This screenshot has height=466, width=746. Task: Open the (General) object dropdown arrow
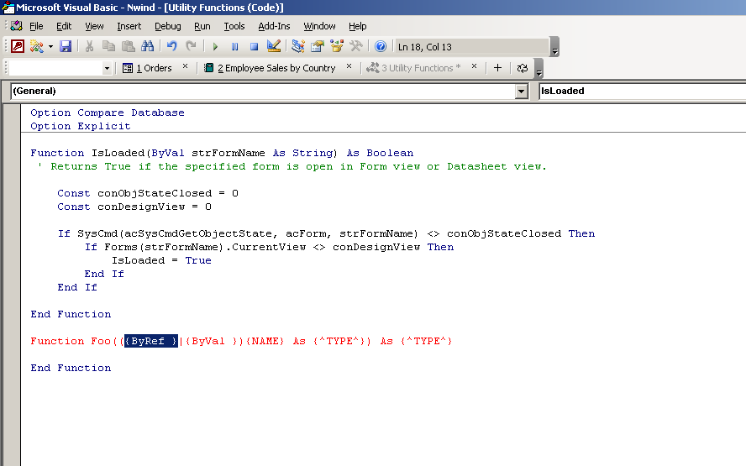(x=522, y=92)
